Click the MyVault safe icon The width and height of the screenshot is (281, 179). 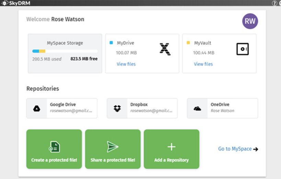pyautogui.click(x=243, y=49)
